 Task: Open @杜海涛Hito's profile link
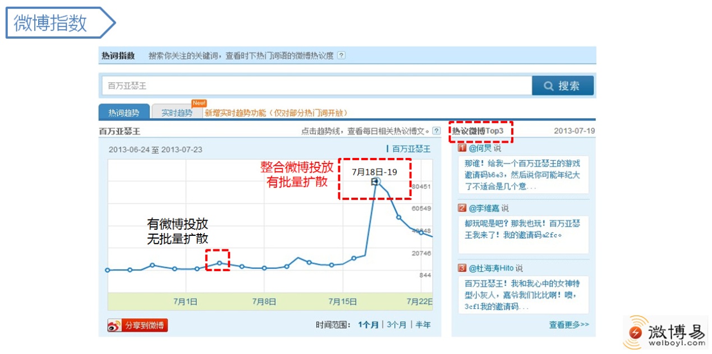pos(491,268)
